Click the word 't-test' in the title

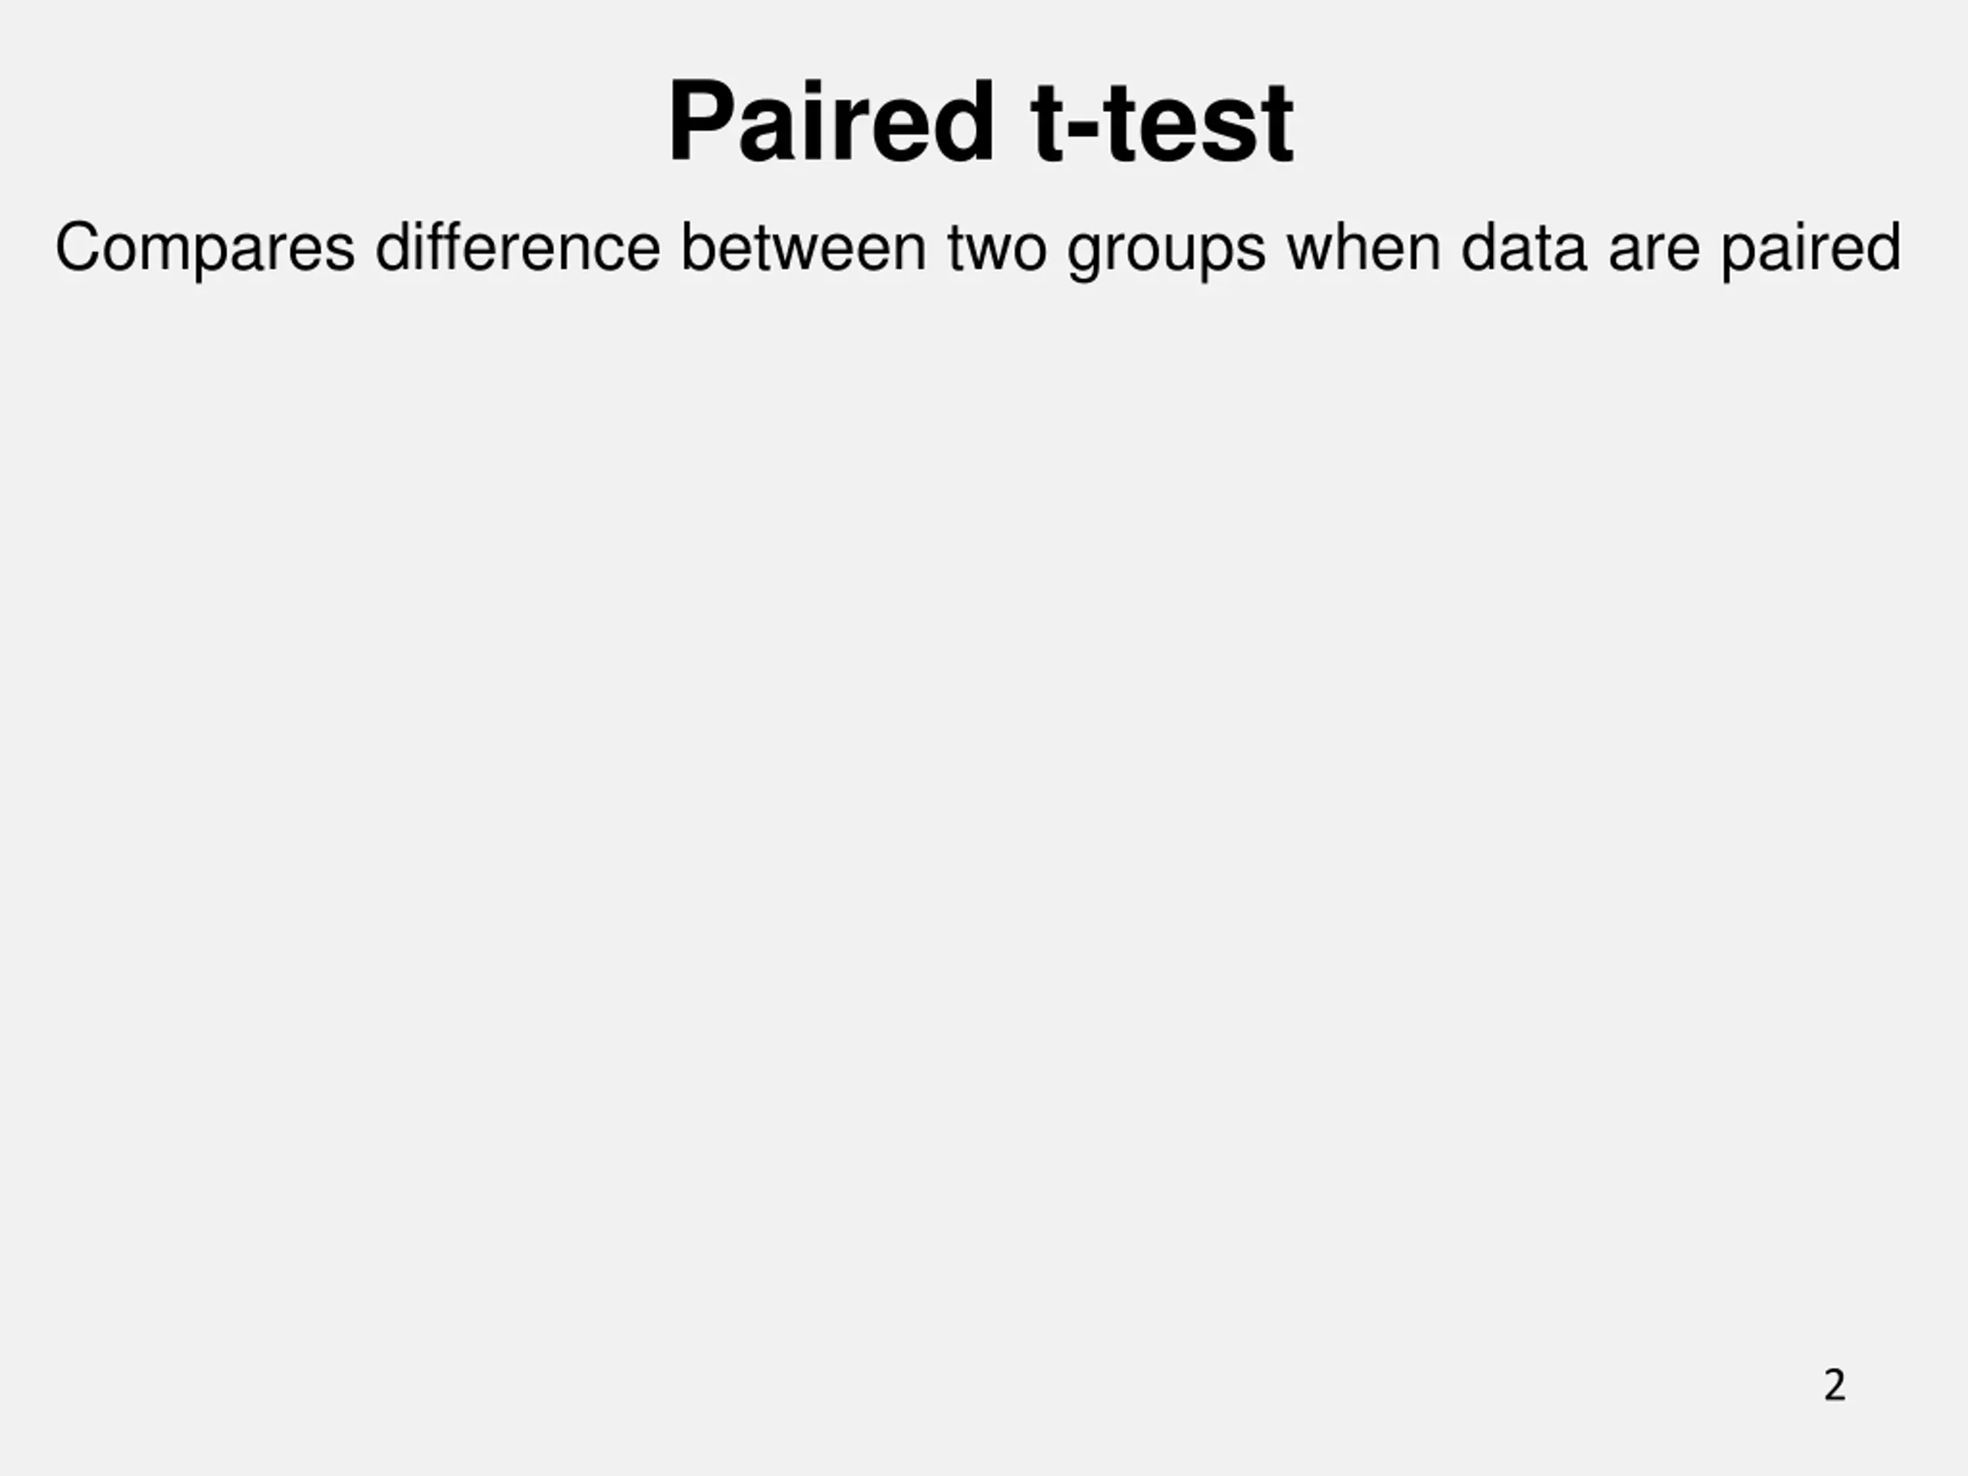coord(1161,122)
